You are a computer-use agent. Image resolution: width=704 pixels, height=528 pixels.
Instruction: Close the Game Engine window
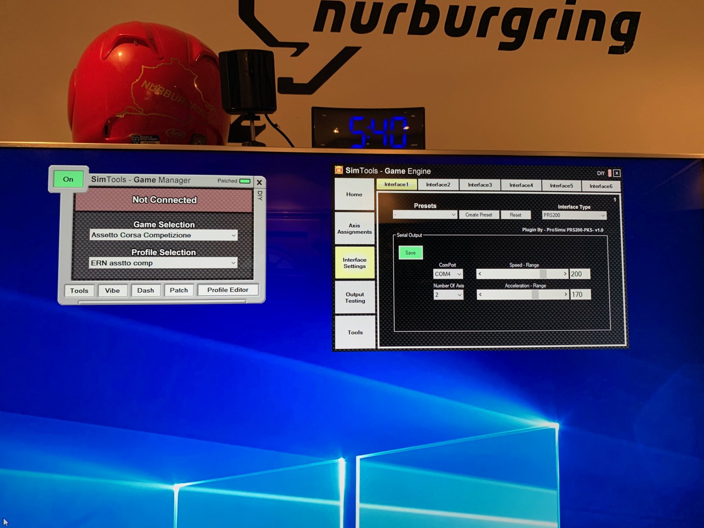617,173
